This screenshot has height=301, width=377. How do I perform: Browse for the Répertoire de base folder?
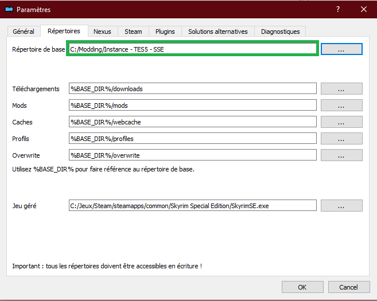click(x=341, y=49)
